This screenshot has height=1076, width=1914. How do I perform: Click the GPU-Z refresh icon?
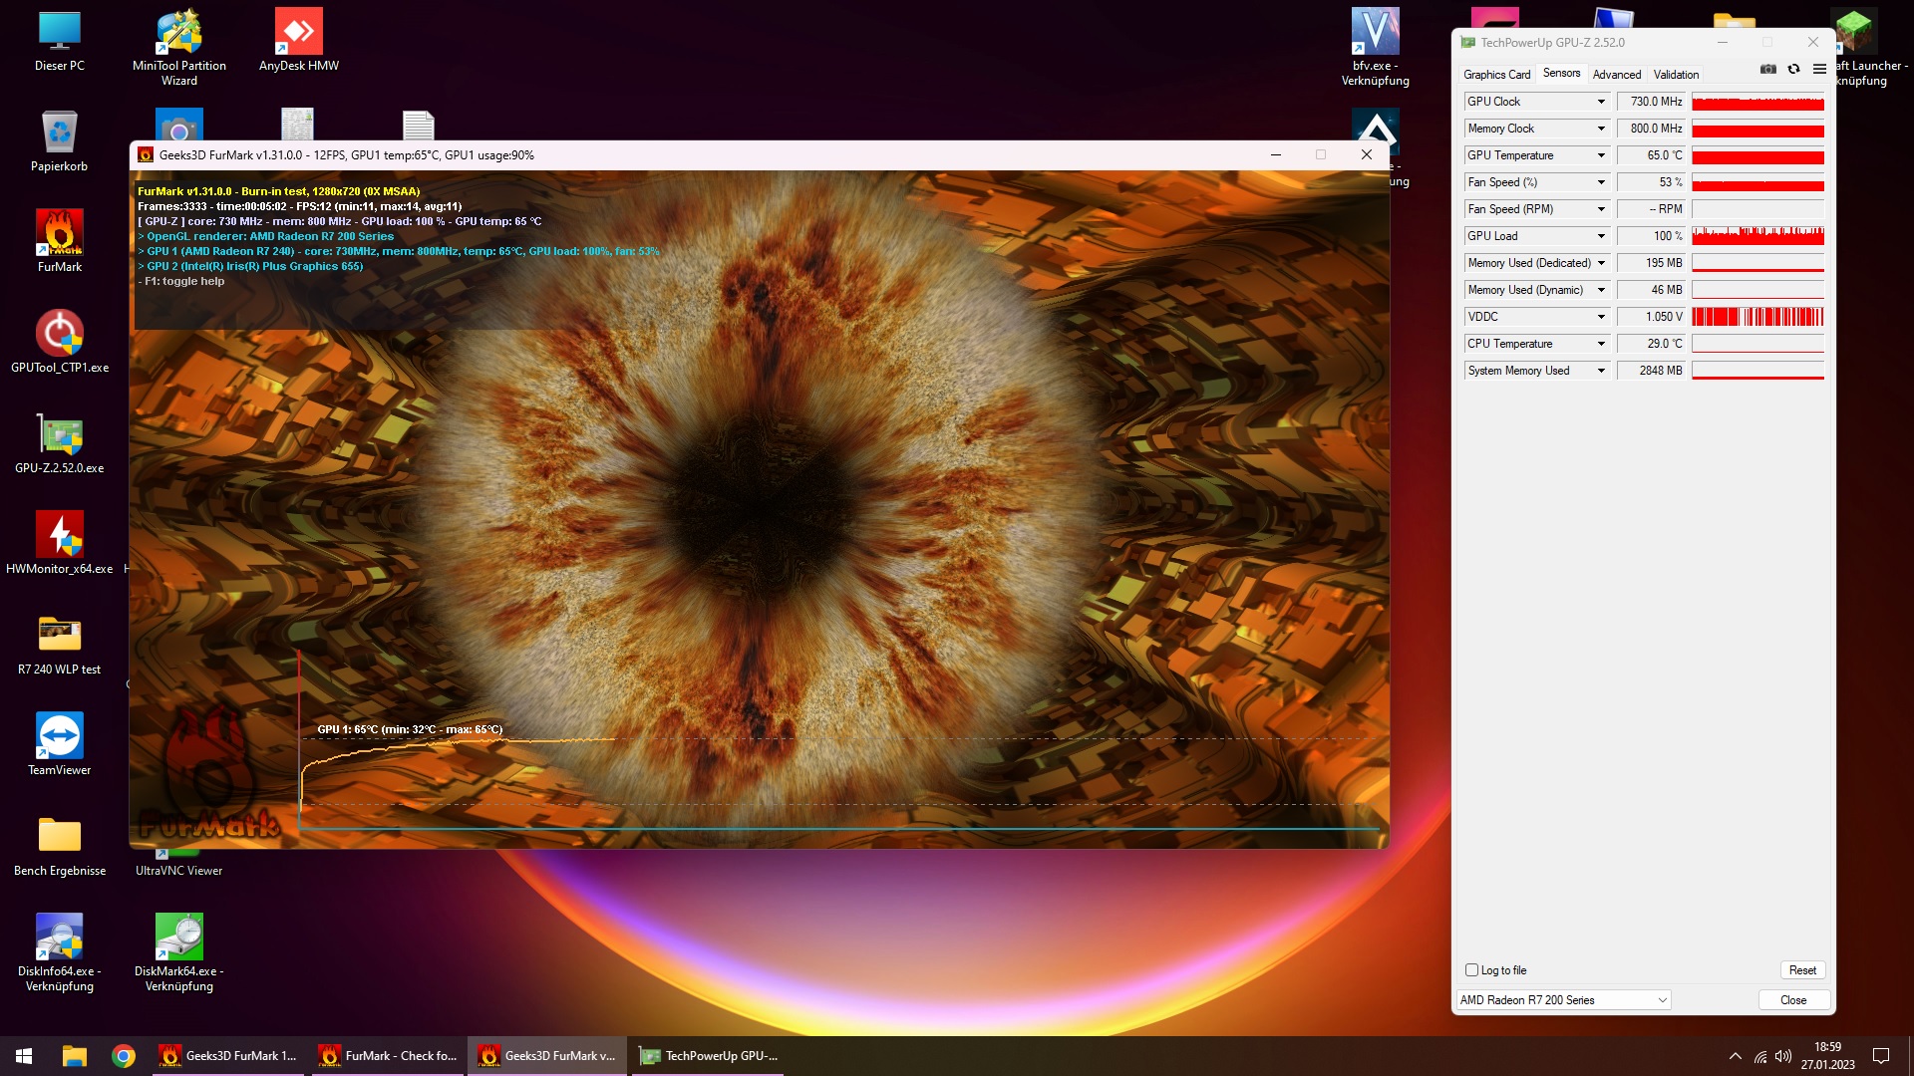click(x=1793, y=70)
